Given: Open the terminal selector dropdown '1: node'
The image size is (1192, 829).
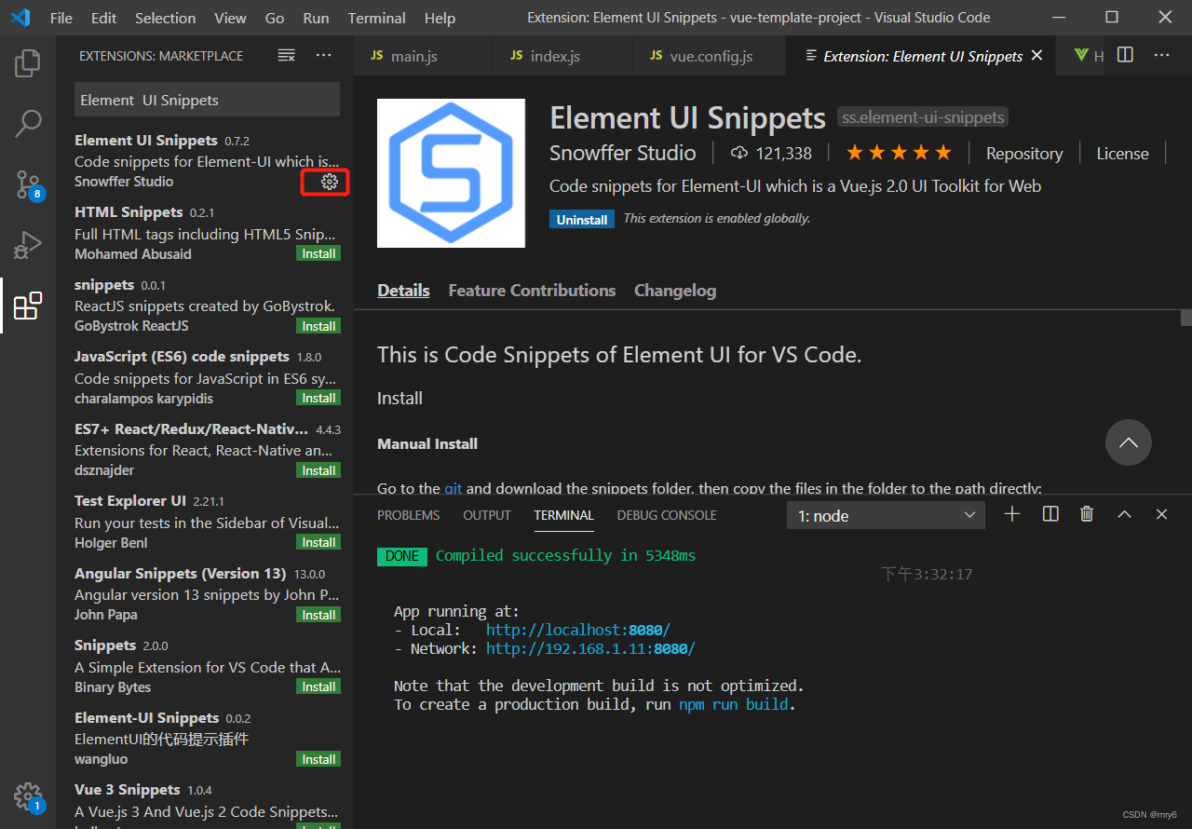Looking at the screenshot, I should (x=886, y=515).
